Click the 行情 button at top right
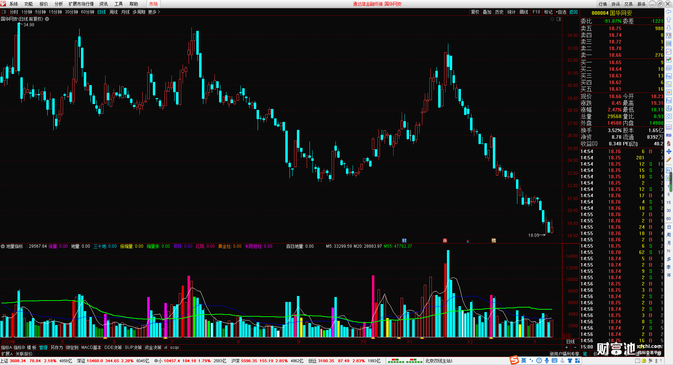Viewport: 673px width, 365px height. point(603,4)
